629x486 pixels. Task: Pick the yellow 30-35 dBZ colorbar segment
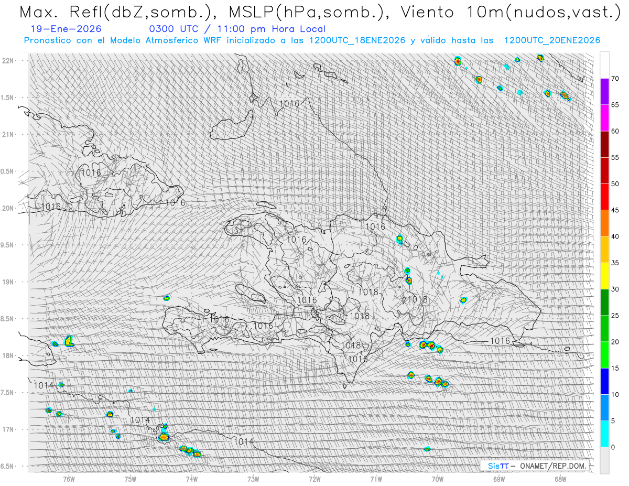click(x=604, y=276)
